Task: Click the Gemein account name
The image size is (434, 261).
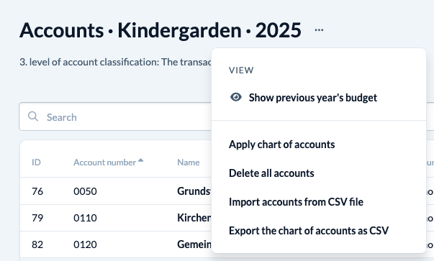Action: [x=194, y=244]
